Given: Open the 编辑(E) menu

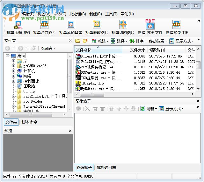Looking at the screenshot, I should point(28,14).
